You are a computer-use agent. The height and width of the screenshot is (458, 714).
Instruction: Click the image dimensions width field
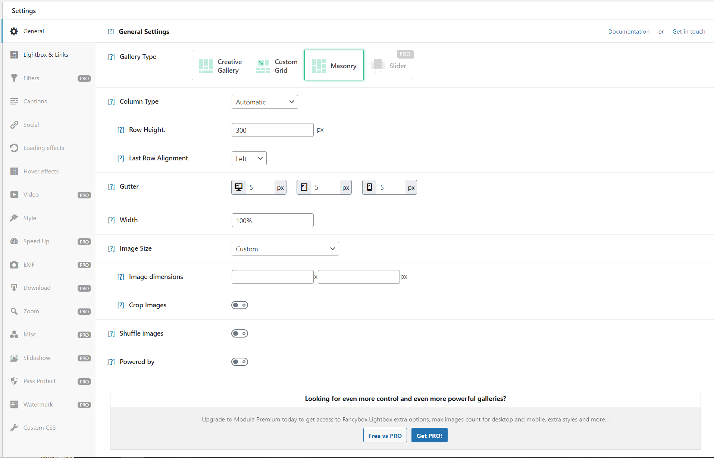click(x=272, y=277)
